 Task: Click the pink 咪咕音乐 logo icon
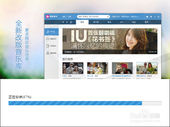[48, 17]
